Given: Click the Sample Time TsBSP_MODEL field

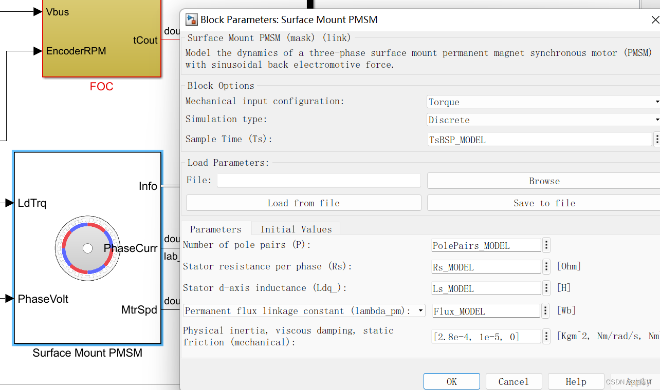Looking at the screenshot, I should (x=540, y=139).
